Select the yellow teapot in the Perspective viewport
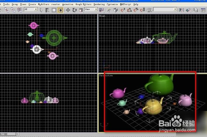The image size is (207, 137). (153, 107)
